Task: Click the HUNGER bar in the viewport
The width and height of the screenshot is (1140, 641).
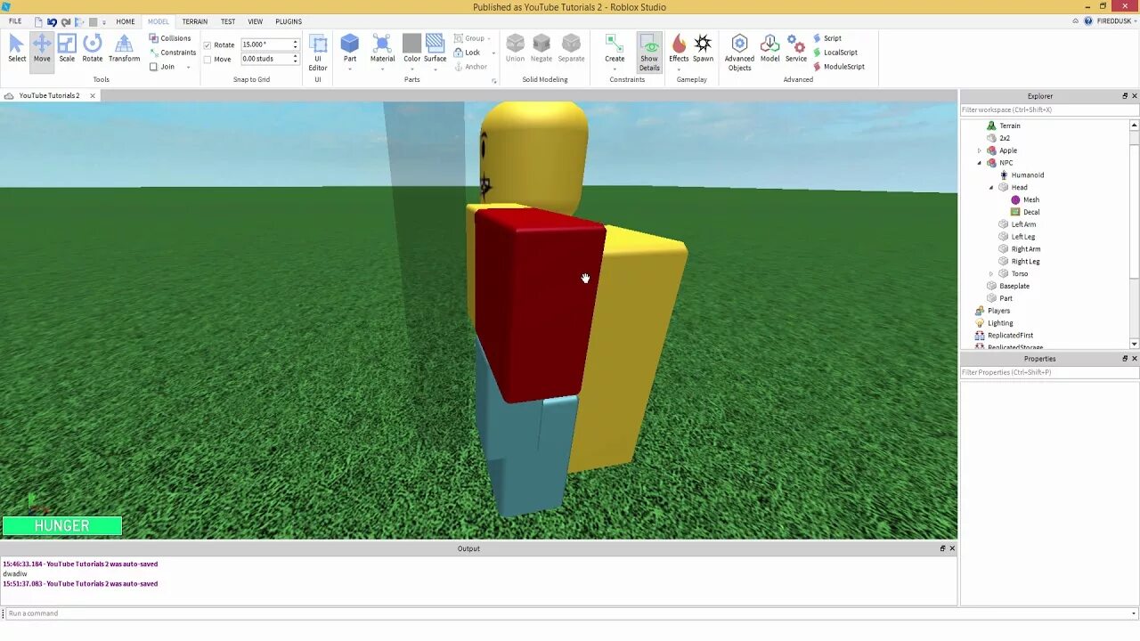Action: tap(61, 526)
